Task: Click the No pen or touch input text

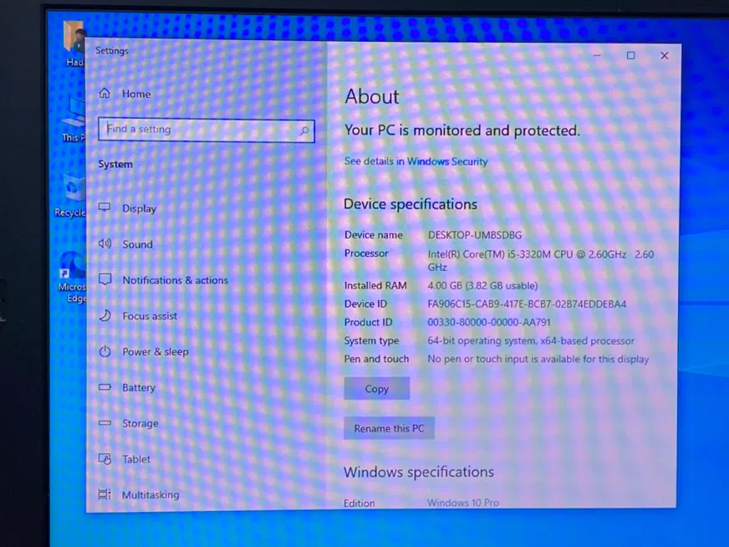Action: pyautogui.click(x=538, y=359)
